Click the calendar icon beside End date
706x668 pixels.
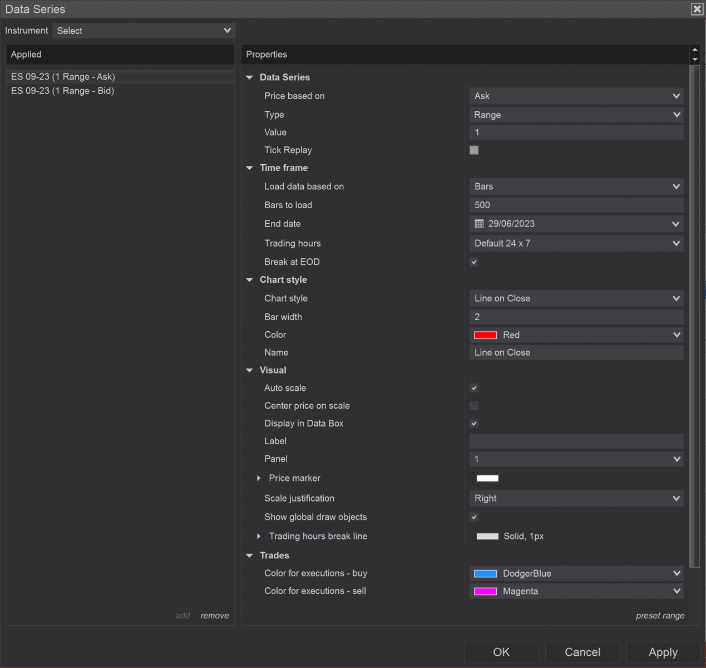pyautogui.click(x=479, y=224)
